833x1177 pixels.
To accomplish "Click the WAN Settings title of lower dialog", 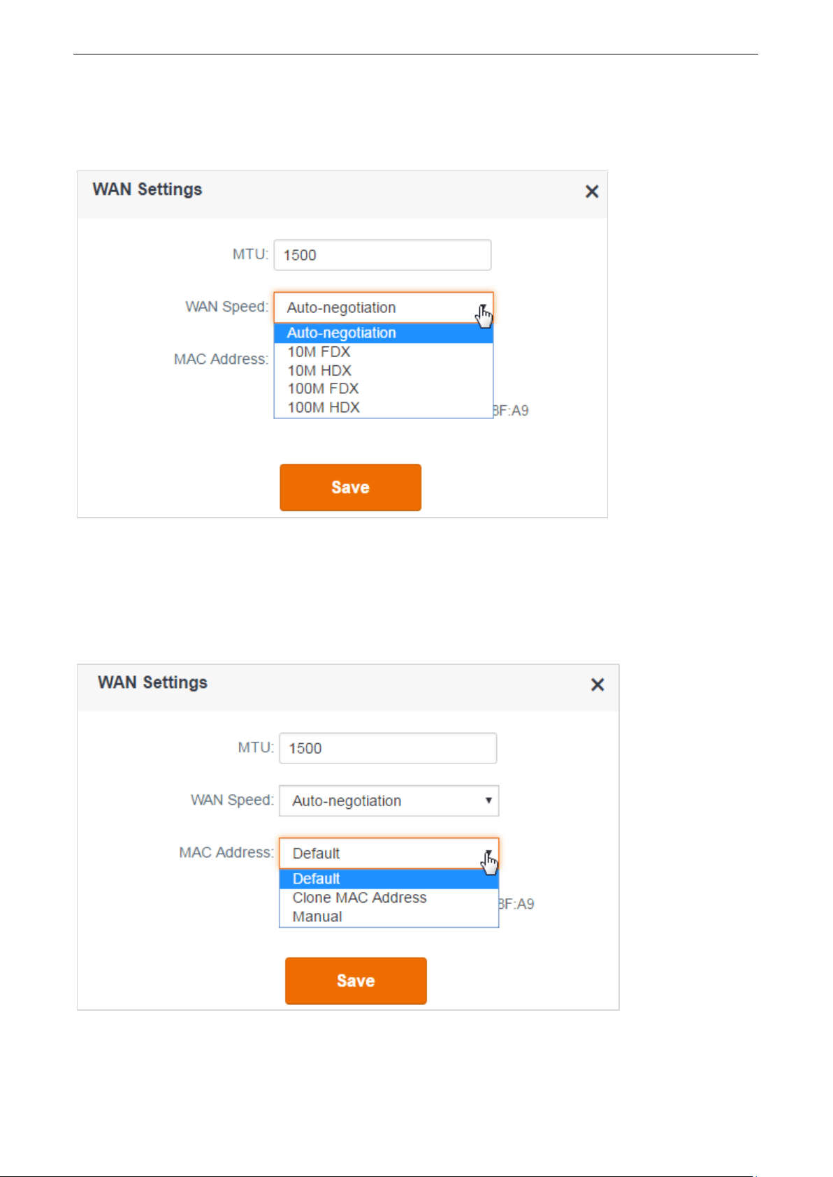I will coord(152,682).
